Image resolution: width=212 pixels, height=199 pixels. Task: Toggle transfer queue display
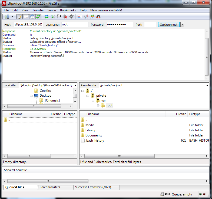(x=38, y=17)
